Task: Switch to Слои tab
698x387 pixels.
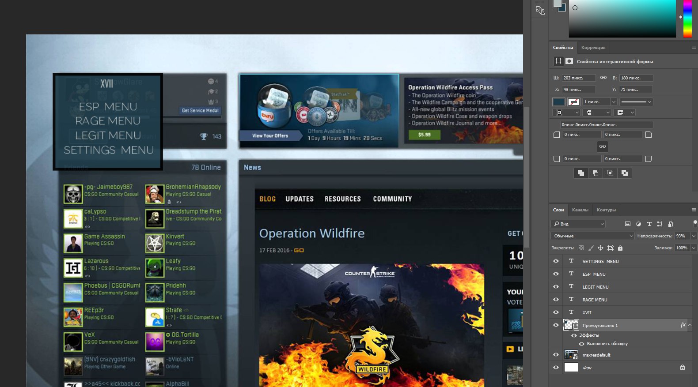Action: 558,210
